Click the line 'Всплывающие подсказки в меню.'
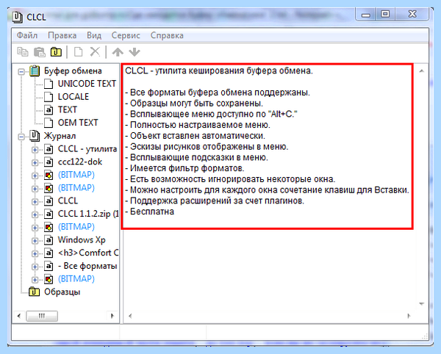The image size is (441, 354). click(196, 158)
